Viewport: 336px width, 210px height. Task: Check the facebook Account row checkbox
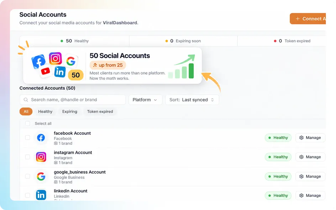tap(28, 138)
